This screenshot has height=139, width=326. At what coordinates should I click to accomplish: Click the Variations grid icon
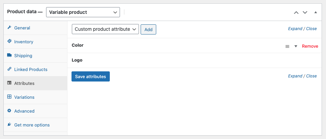[9, 97]
